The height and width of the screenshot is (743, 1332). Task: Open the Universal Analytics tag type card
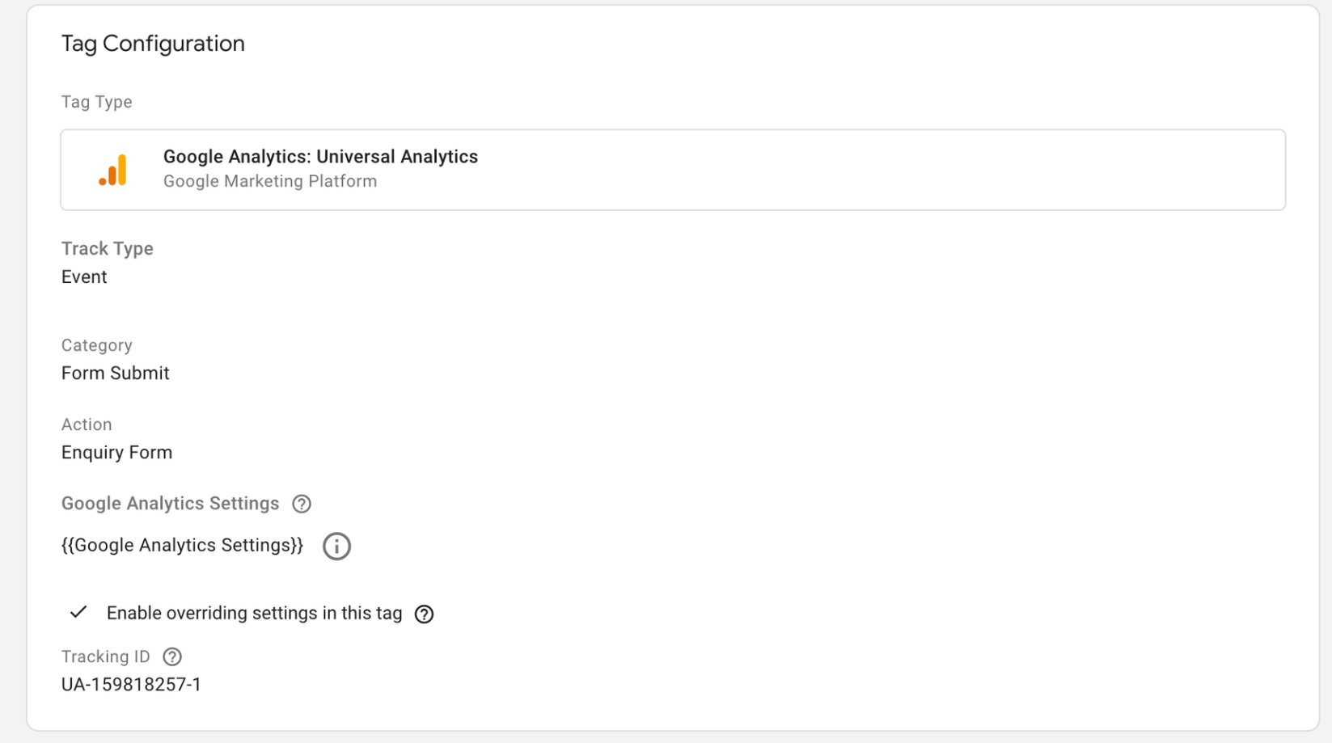point(672,169)
